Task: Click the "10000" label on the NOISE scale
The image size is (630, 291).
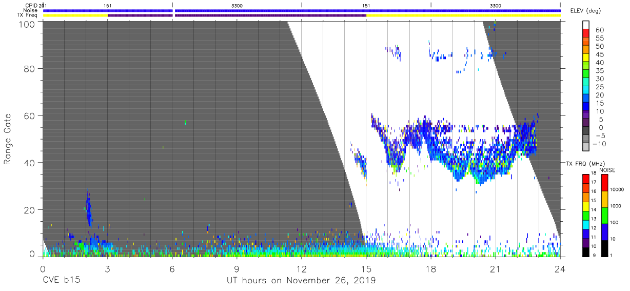Action: pyautogui.click(x=616, y=190)
